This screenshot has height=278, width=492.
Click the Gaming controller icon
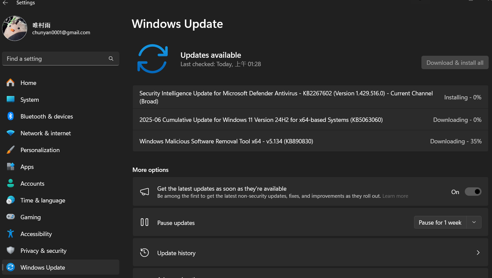[x=11, y=217]
